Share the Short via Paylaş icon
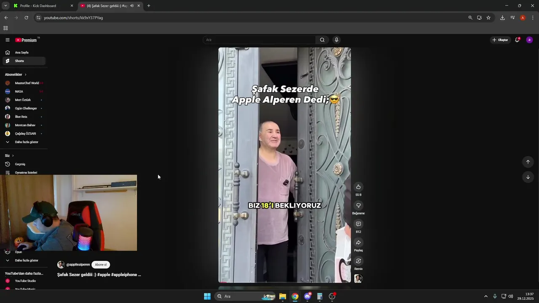The width and height of the screenshot is (539, 303). pyautogui.click(x=358, y=242)
